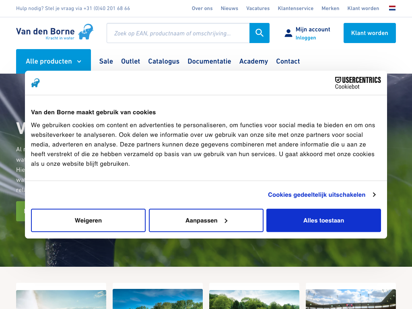Click the Usercentrics Cookiebot logo

[358, 82]
